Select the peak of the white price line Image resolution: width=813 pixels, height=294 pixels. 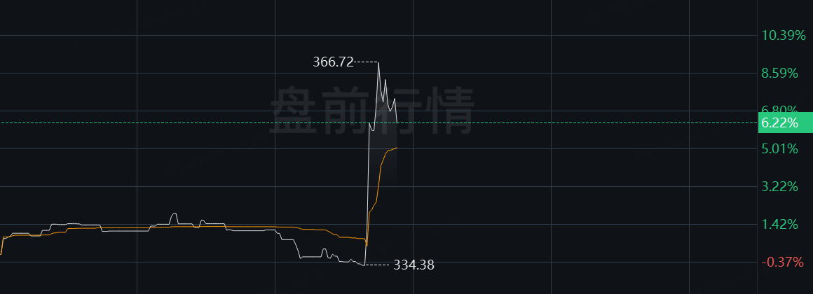pos(378,62)
